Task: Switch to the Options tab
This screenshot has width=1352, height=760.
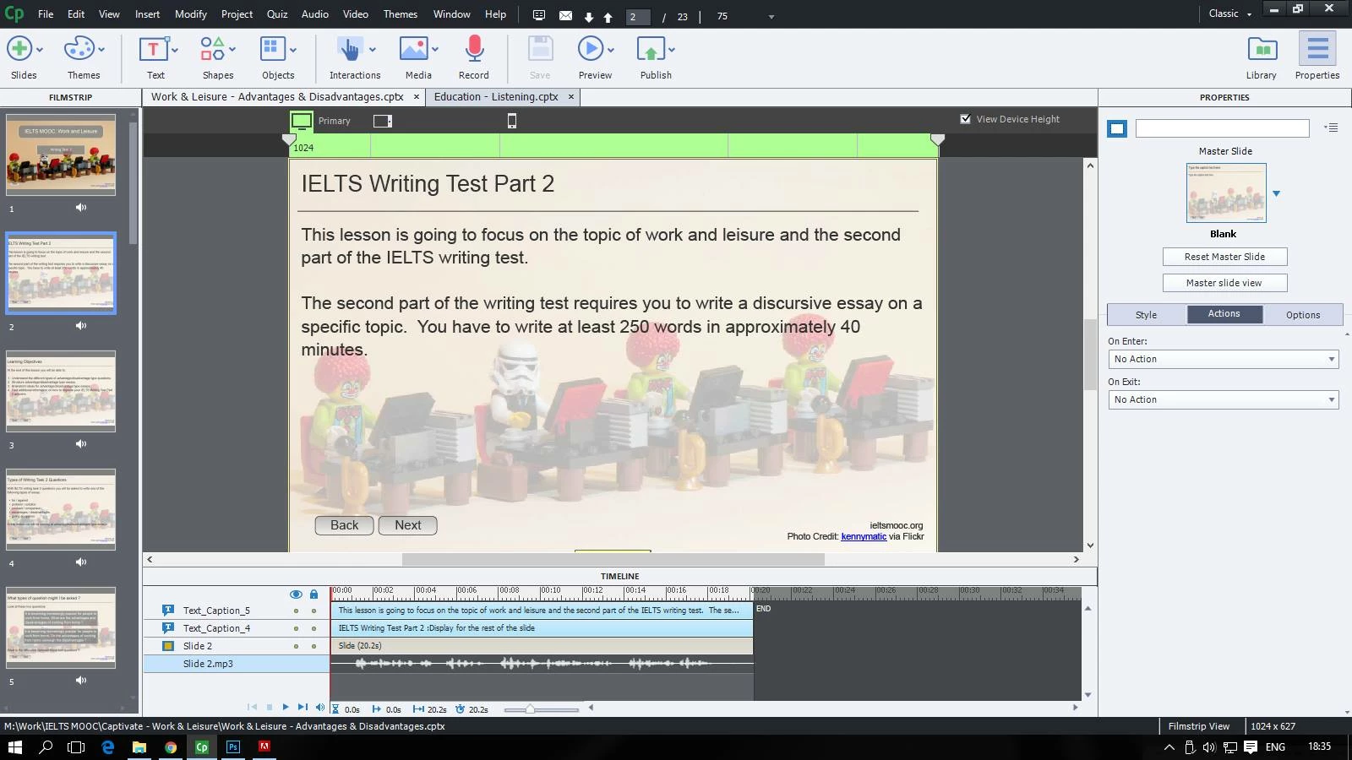Action: (1303, 315)
